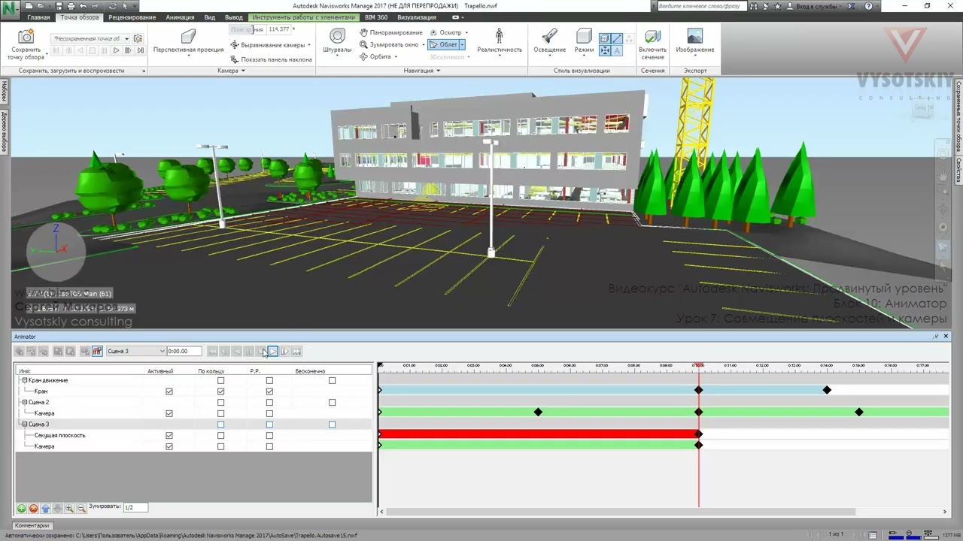Expand the Навигация ribbon panel
This screenshot has height=541, width=963.
(421, 71)
